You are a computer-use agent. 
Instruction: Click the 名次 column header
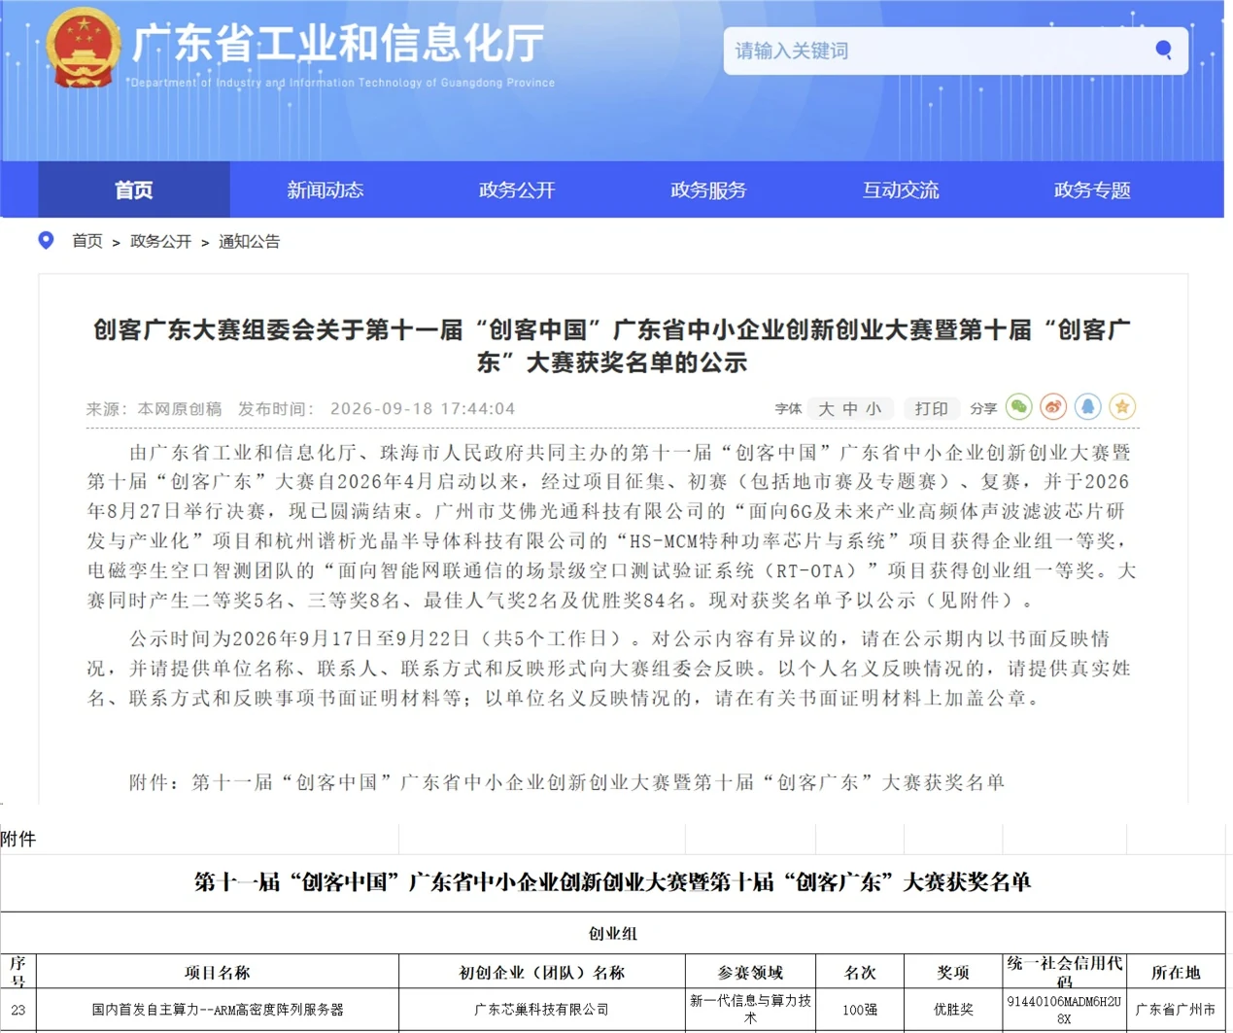click(x=860, y=972)
